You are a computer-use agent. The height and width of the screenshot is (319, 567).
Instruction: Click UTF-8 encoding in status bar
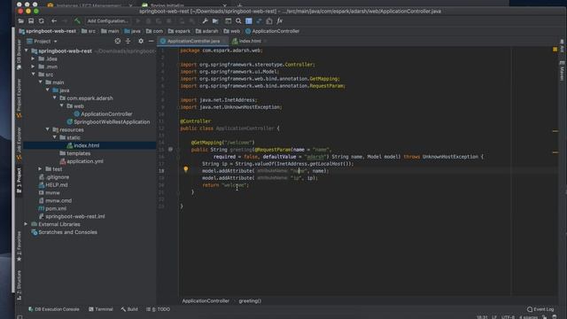point(508,317)
